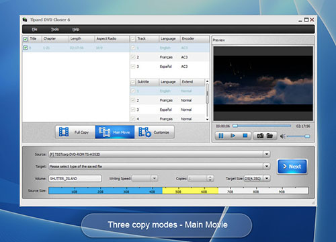The height and width of the screenshot is (242, 336).
Task: Select the Customize mode
Action: point(155,132)
